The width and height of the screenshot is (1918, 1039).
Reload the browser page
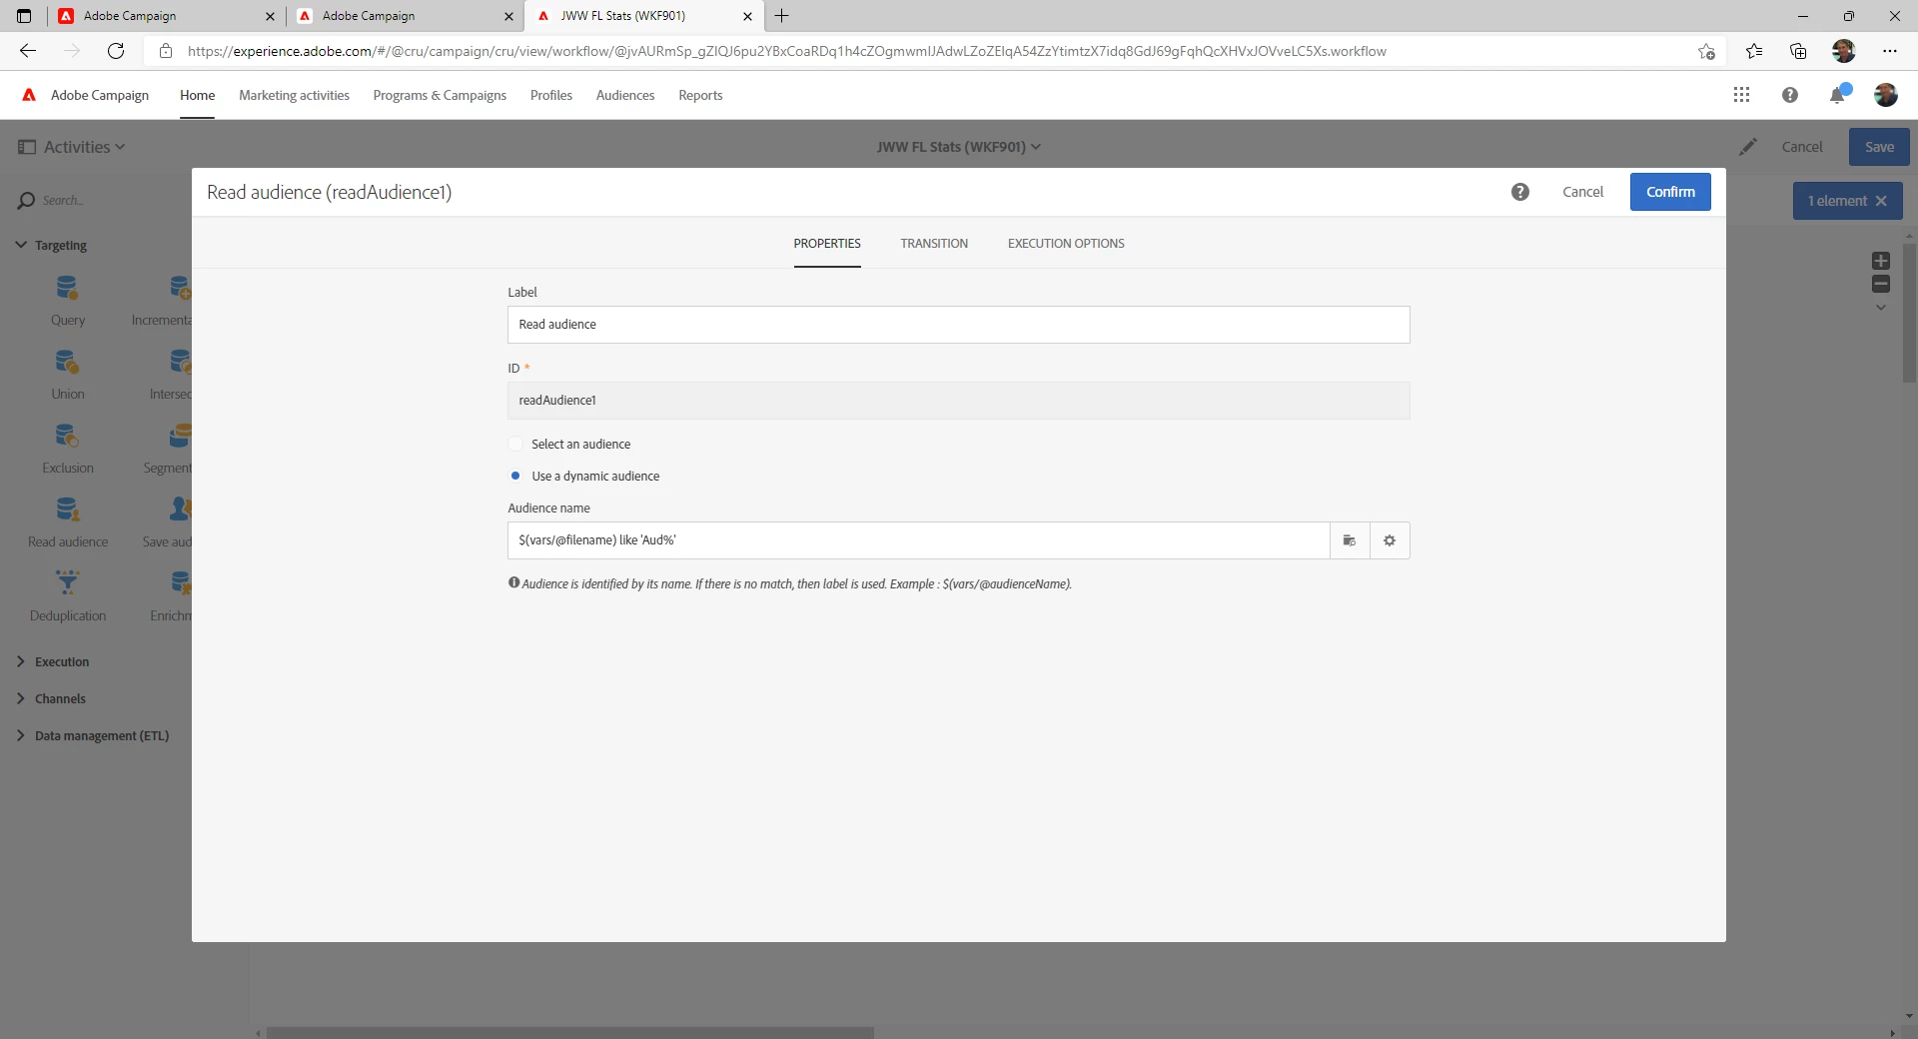pos(116,51)
